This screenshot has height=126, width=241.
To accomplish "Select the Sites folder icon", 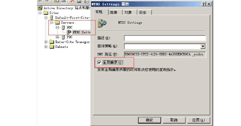I will click(46, 13).
